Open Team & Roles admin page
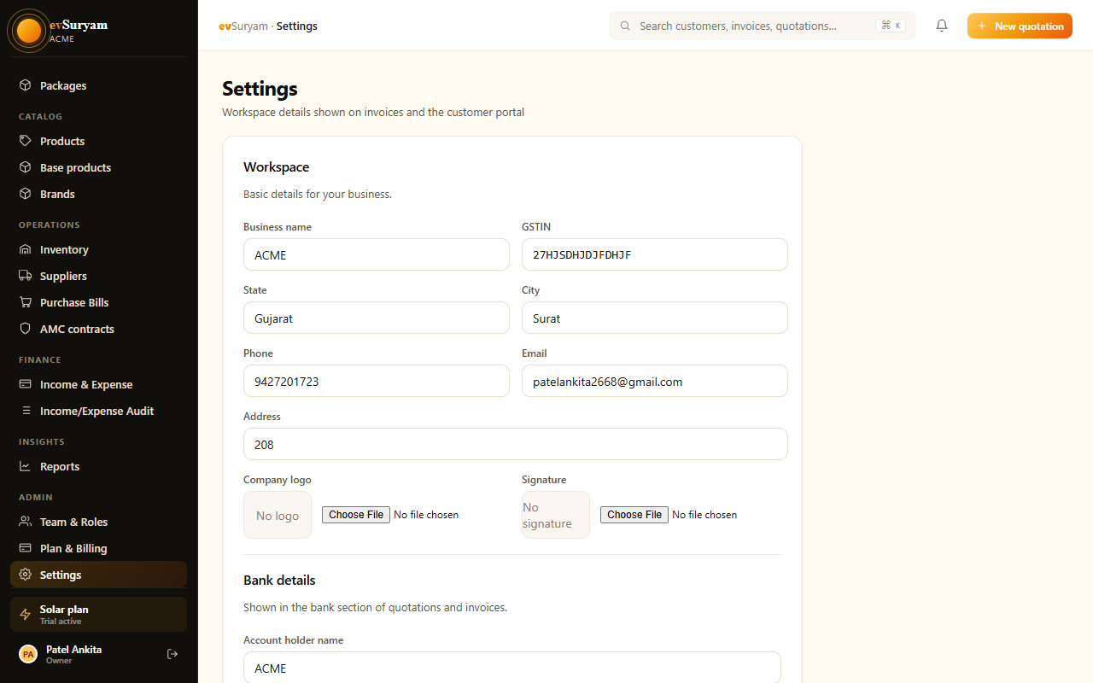Screen dimensions: 1093x683 point(98,522)
